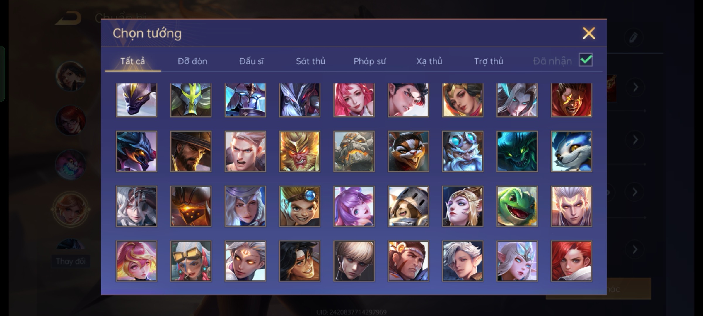Choose the blue fox hero portrait
Viewport: 703px width, 316px height.
[x=571, y=151]
